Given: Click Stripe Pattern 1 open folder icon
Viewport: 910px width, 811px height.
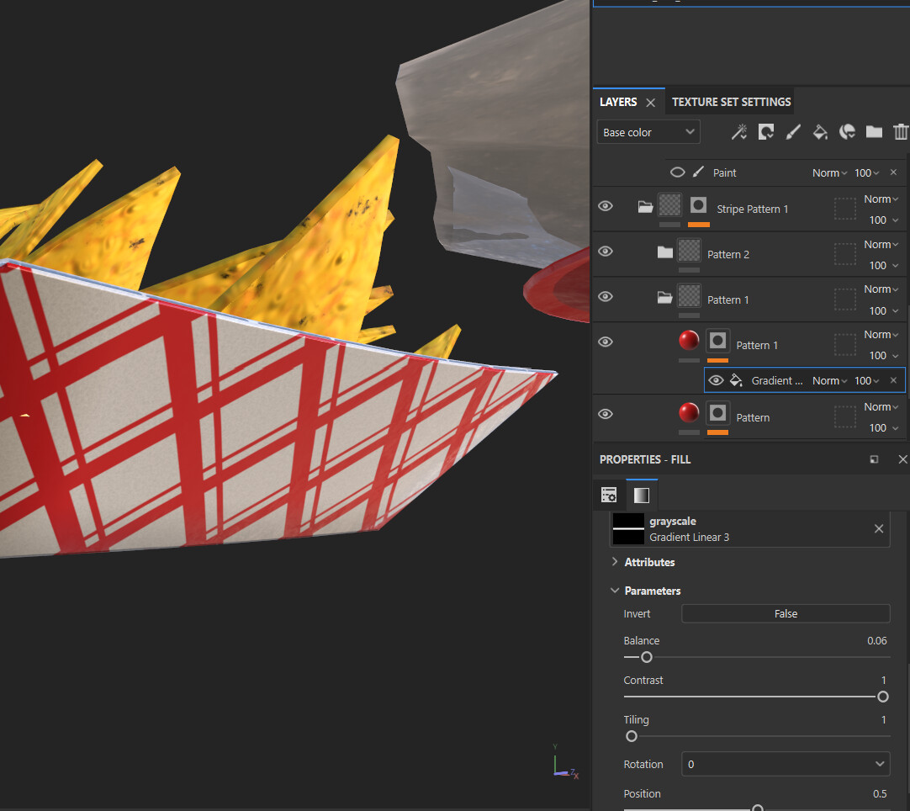Looking at the screenshot, I should [x=645, y=207].
